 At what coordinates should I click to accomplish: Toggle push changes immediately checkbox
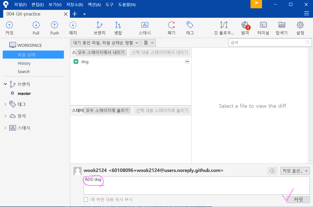(x=86, y=200)
